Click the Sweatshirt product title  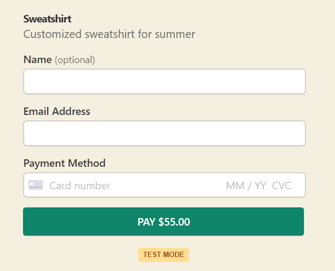tap(48, 19)
